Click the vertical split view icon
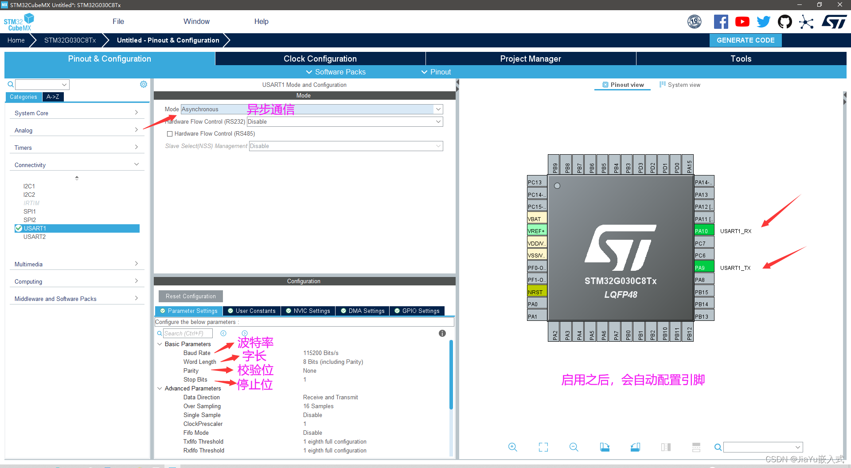Image resolution: width=851 pixels, height=468 pixels. coord(666,447)
